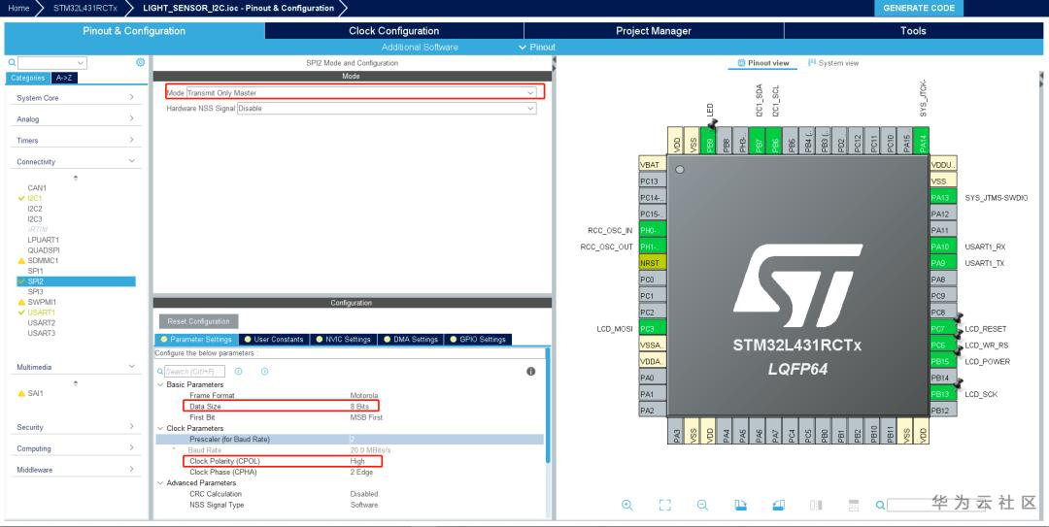Image resolution: width=1049 pixels, height=527 pixels.
Task: Switch to the Project Manager tab
Action: click(x=654, y=31)
